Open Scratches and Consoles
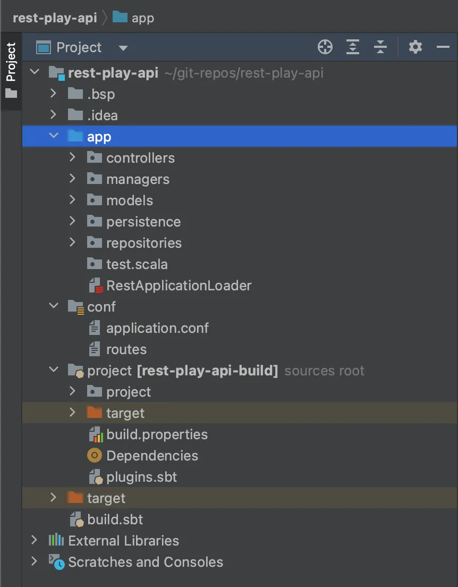 click(145, 562)
